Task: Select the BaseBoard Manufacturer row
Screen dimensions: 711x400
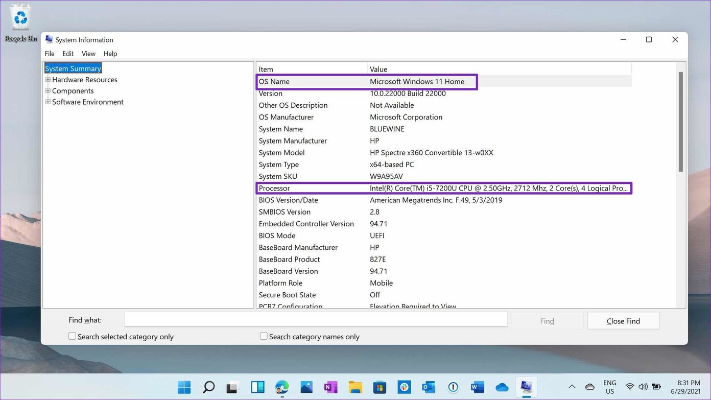Action: [444, 247]
